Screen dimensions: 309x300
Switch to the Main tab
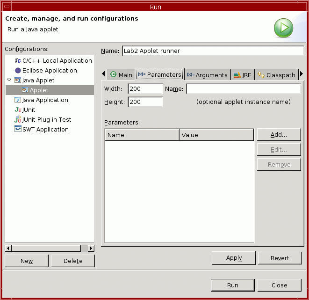(121, 75)
